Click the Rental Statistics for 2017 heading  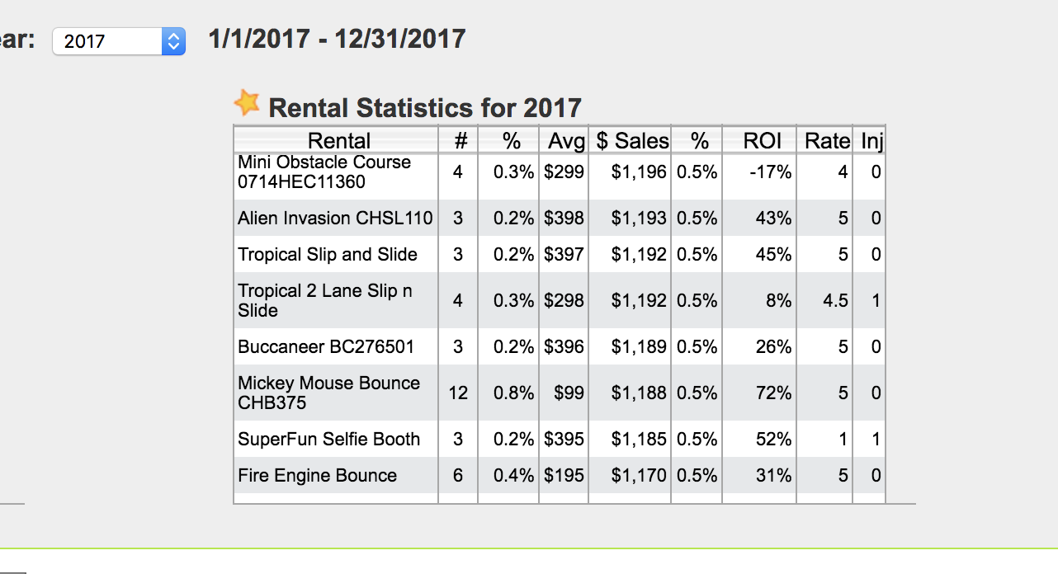pyautogui.click(x=425, y=108)
